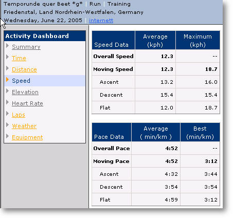The image size is (233, 218).
Task: Click the arrow icon beside Distance
Action: pos(7,68)
